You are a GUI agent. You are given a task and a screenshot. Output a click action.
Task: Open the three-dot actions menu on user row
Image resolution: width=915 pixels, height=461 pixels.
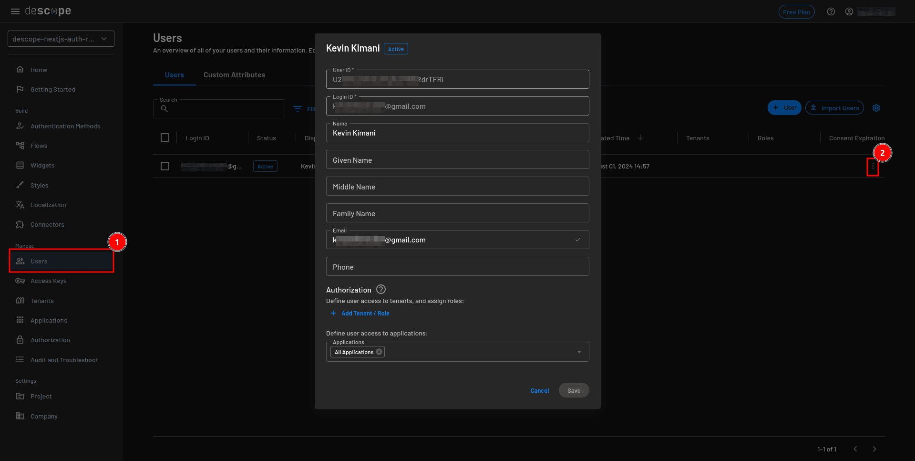coord(873,166)
